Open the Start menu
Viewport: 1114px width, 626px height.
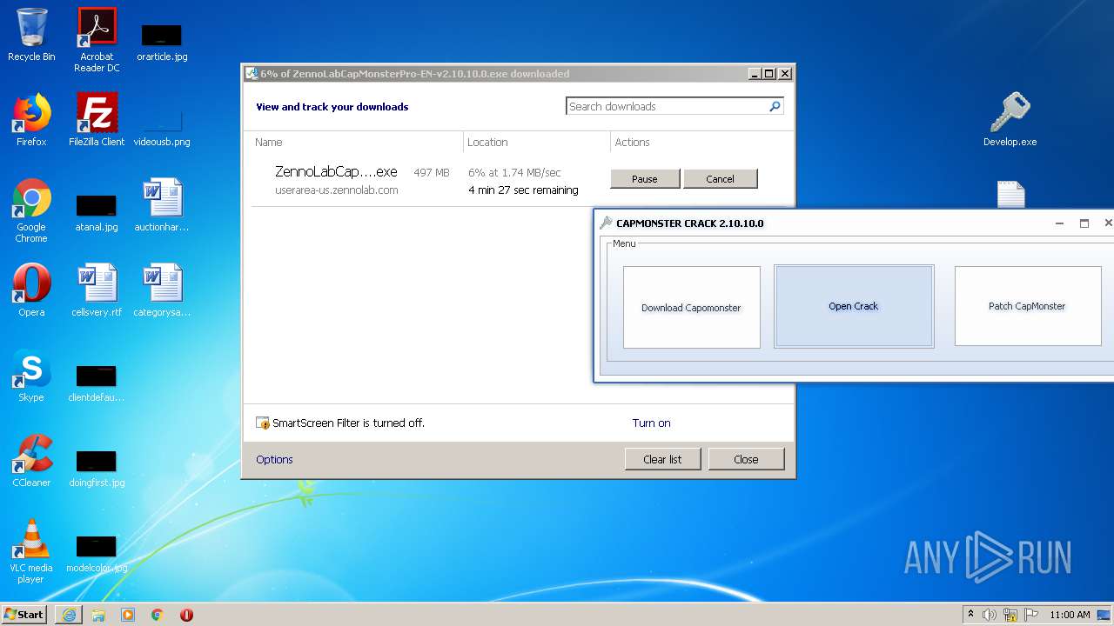coord(24,615)
